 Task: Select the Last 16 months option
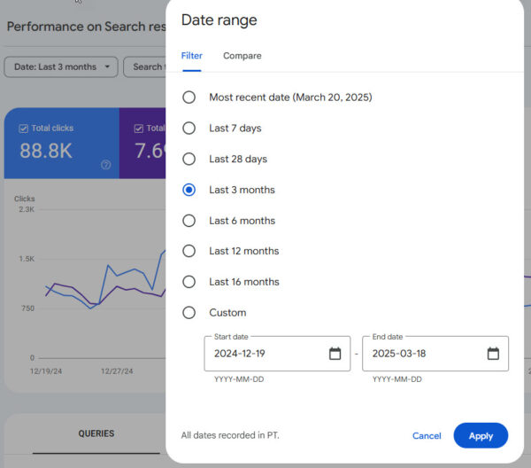pyautogui.click(x=189, y=282)
